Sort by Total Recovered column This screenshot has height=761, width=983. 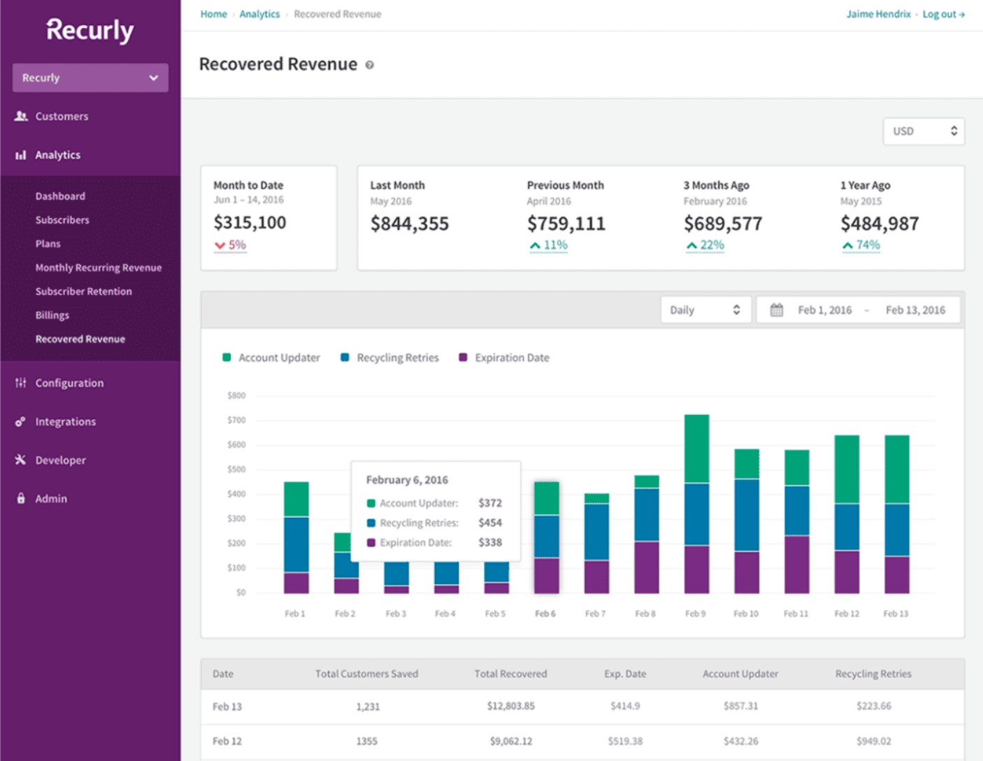[510, 674]
